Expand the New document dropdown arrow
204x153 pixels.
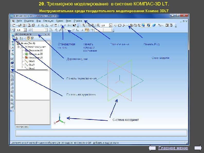coord(17,25)
